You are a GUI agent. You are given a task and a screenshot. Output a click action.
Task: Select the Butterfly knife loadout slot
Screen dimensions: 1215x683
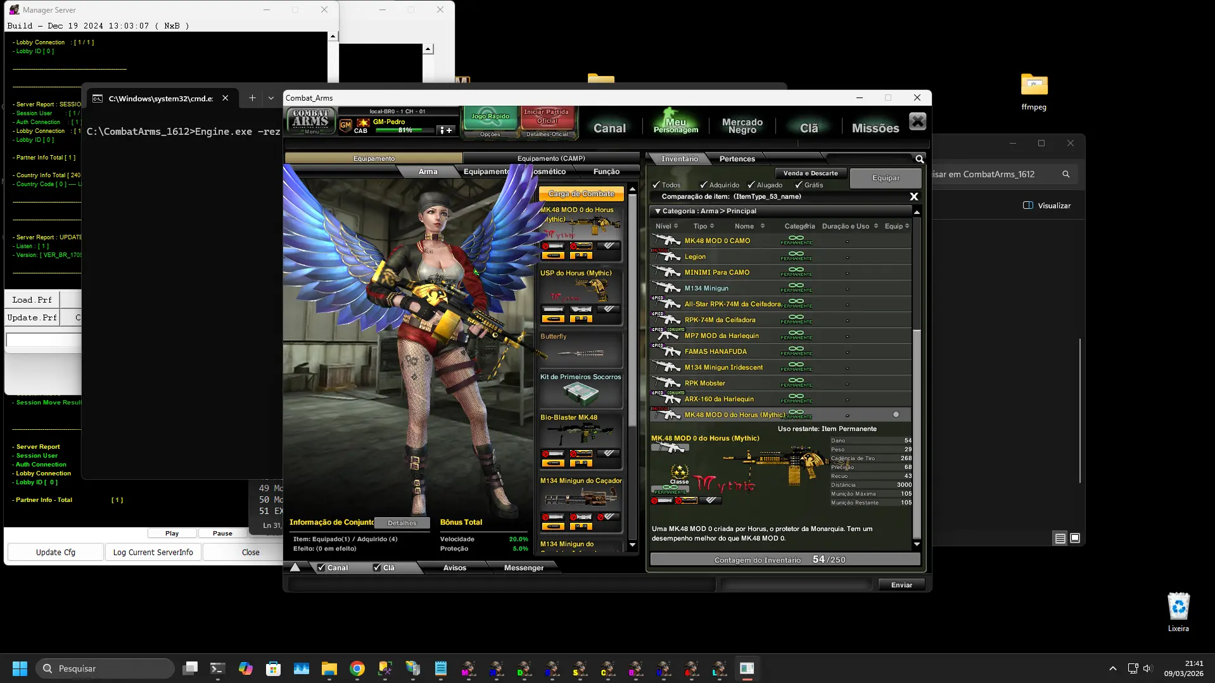click(x=581, y=349)
